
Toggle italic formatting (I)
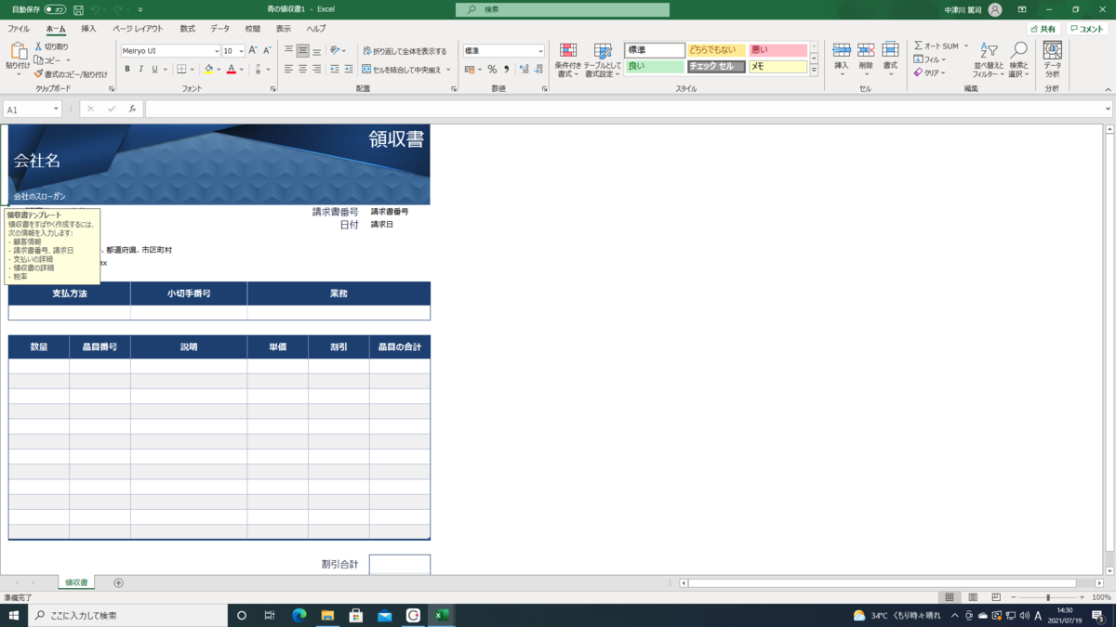tap(140, 70)
